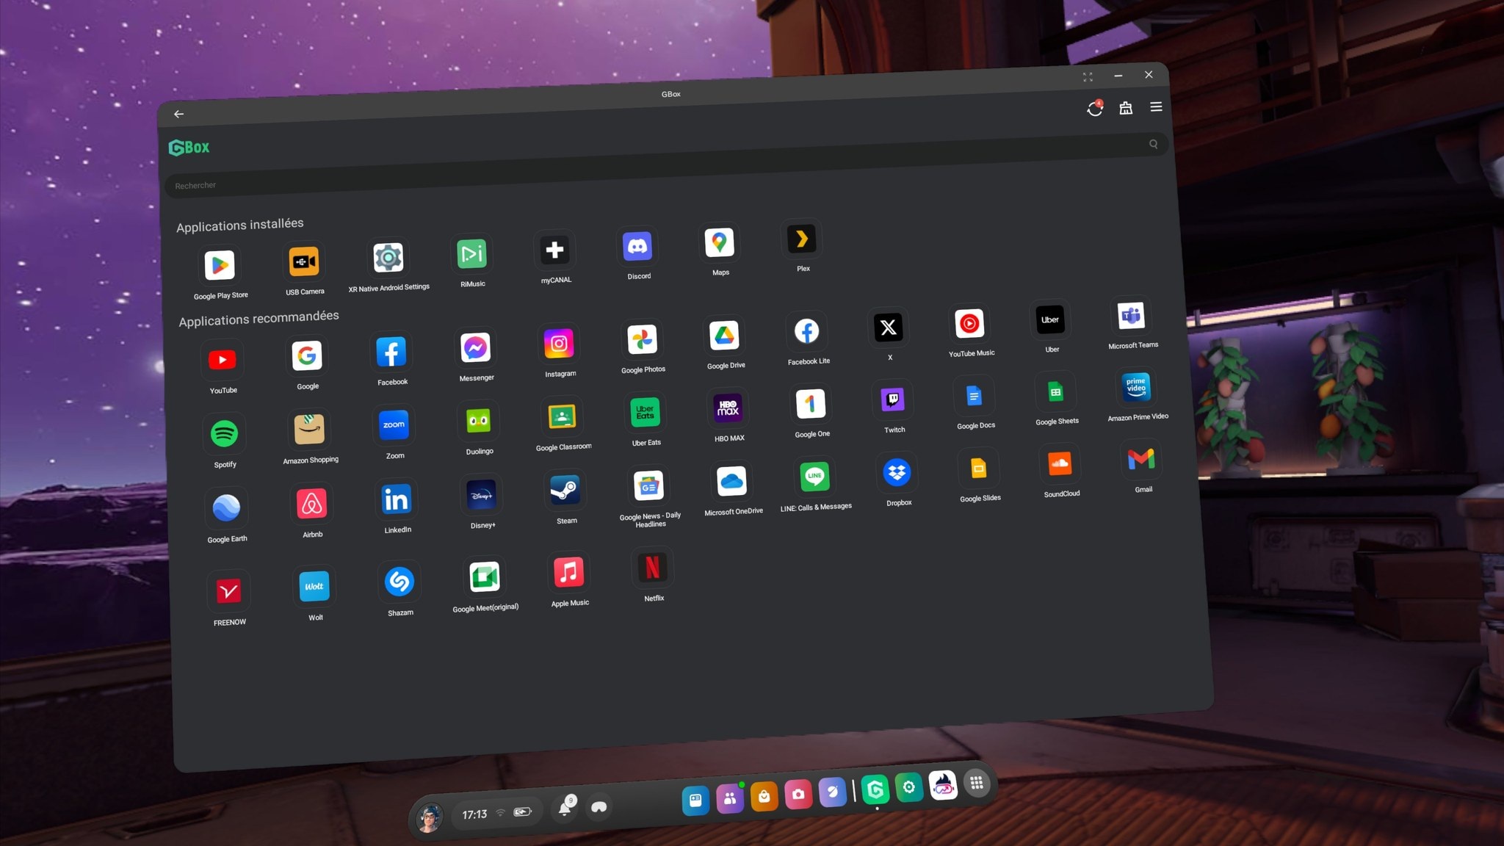
Task: Select the Facebook app
Action: [391, 352]
